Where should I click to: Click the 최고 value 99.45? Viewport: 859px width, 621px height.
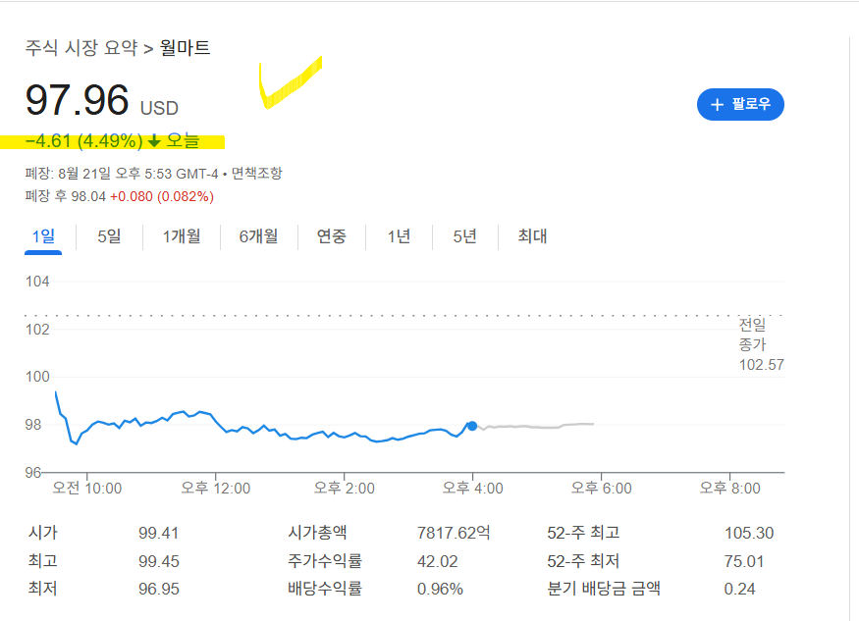(159, 561)
